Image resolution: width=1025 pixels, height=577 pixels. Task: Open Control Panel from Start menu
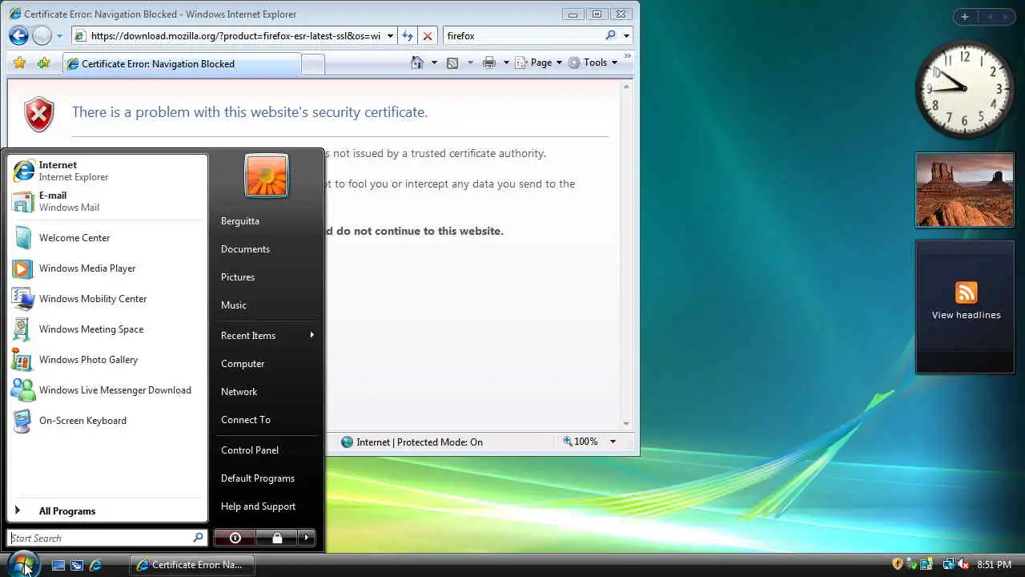[250, 450]
